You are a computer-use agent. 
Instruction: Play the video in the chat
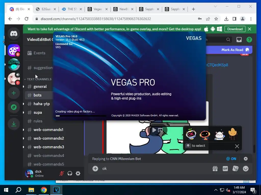[154, 130]
